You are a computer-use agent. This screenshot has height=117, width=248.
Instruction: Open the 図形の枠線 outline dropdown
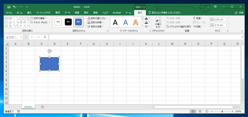point(95,22)
